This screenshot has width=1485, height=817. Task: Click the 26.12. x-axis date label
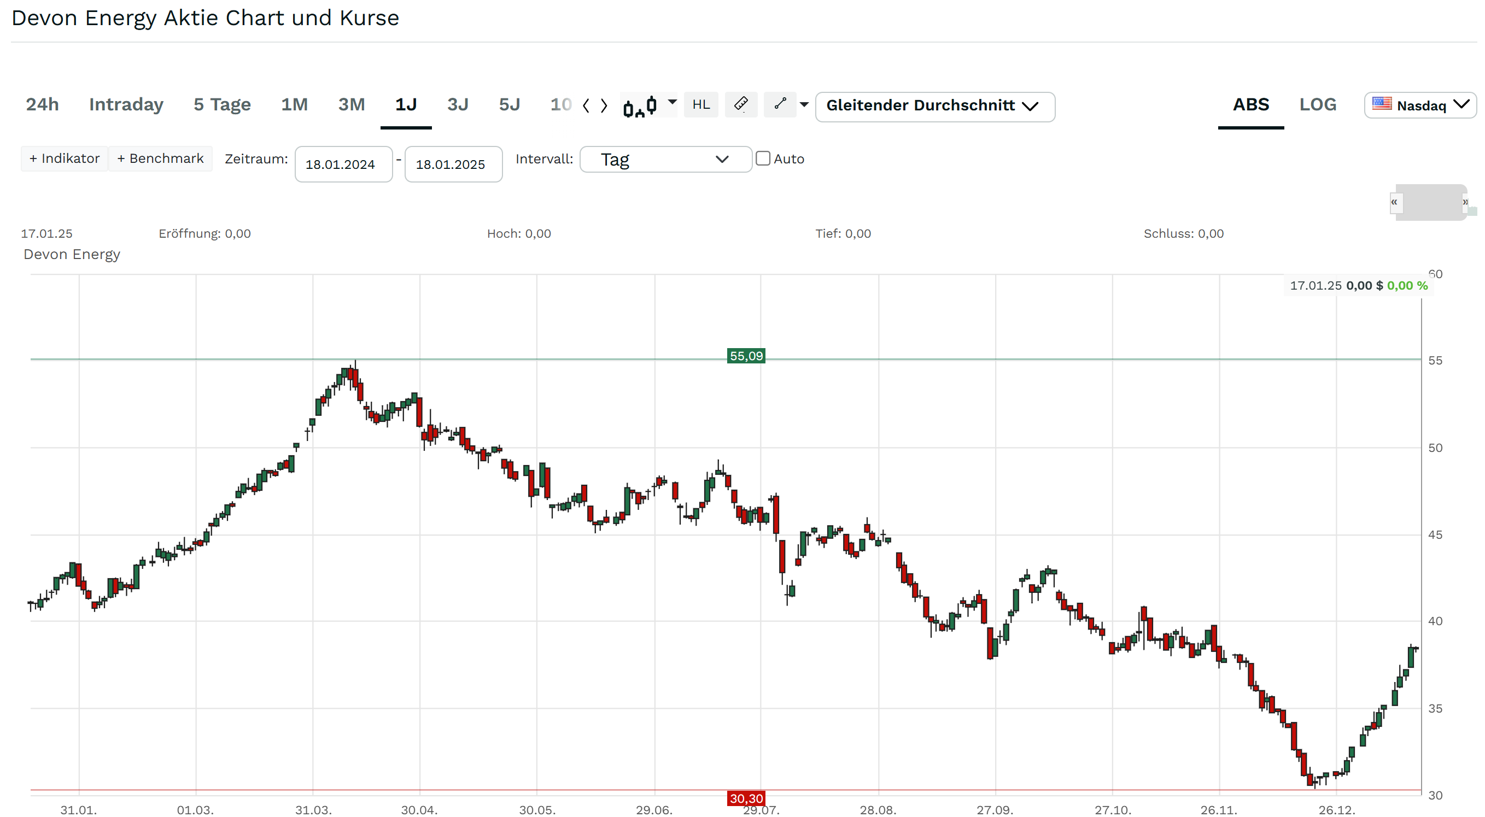coord(1336,810)
